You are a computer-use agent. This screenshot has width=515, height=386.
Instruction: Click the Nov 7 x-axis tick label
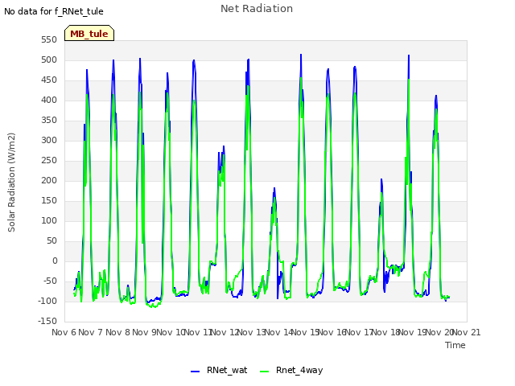click(x=91, y=332)
